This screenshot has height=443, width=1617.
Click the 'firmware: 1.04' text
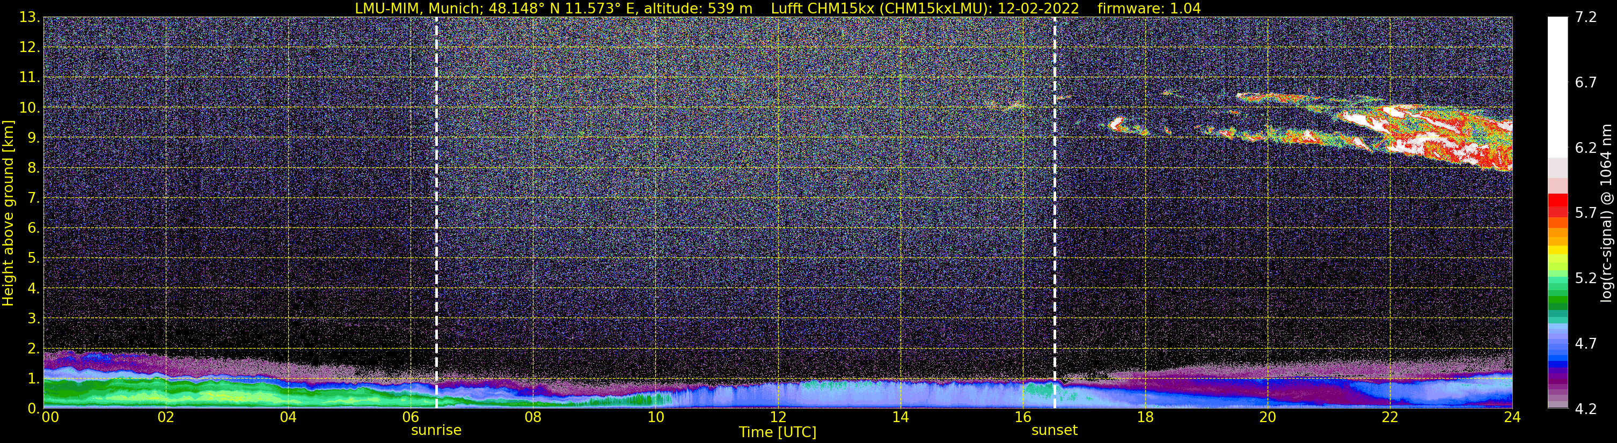pyautogui.click(x=1148, y=8)
